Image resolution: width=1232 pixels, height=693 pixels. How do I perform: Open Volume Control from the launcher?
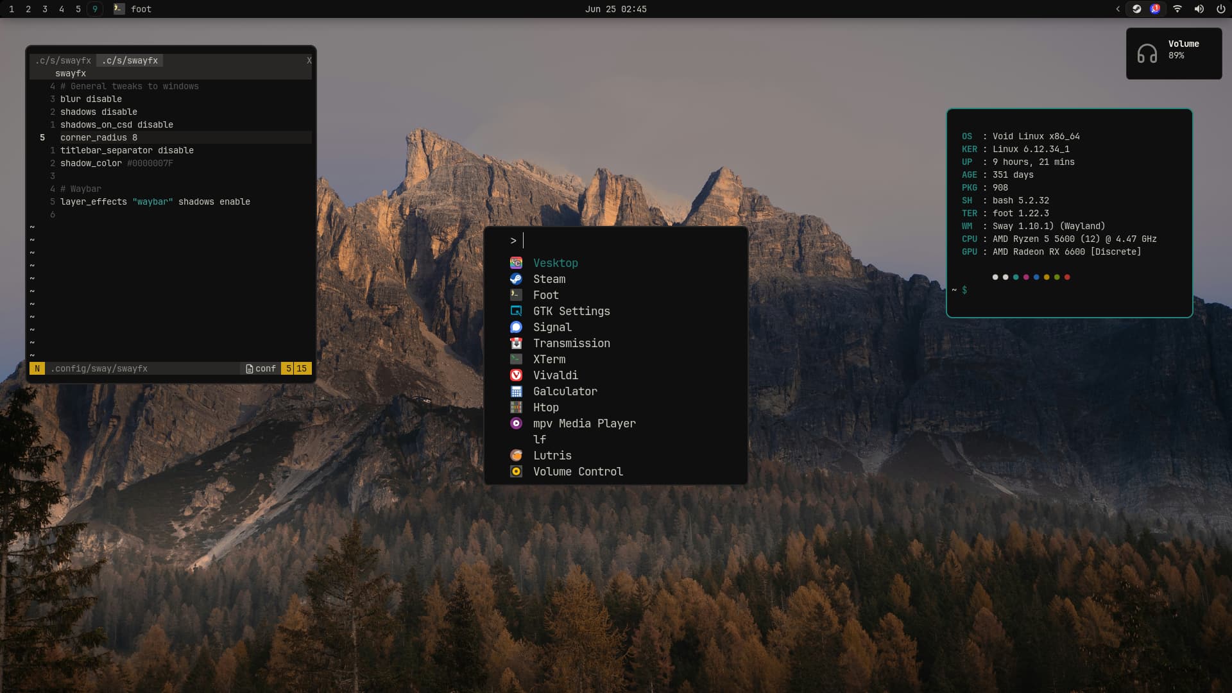(577, 472)
